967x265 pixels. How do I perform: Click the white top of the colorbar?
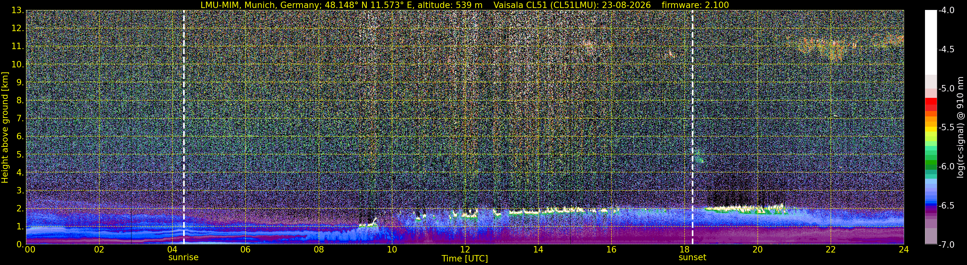[930, 41]
